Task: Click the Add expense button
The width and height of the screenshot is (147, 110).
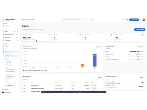Action: pos(139,30)
